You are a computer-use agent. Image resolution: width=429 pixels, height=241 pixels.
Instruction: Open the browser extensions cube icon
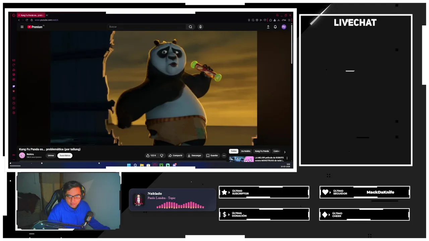[270, 20]
